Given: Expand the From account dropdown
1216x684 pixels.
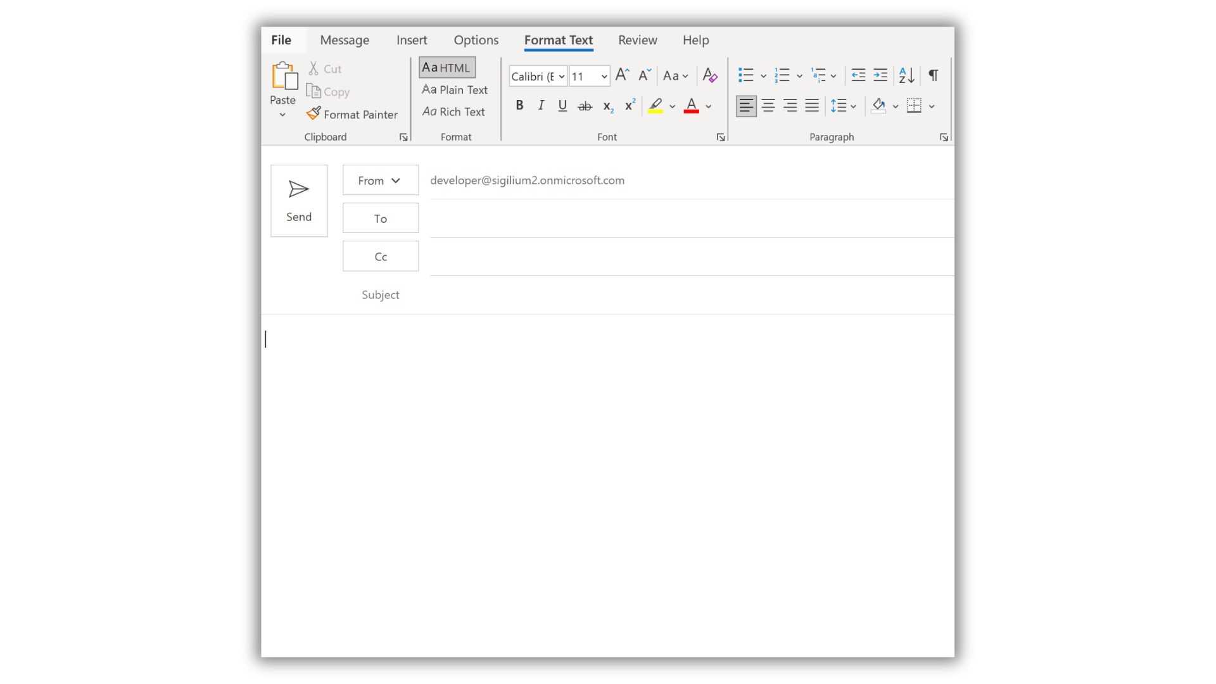Looking at the screenshot, I should (x=380, y=180).
